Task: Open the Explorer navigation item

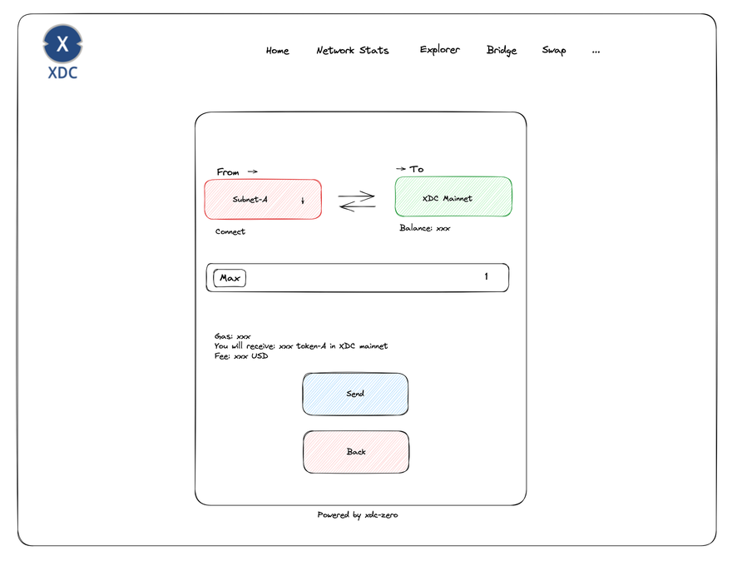Action: tap(439, 50)
